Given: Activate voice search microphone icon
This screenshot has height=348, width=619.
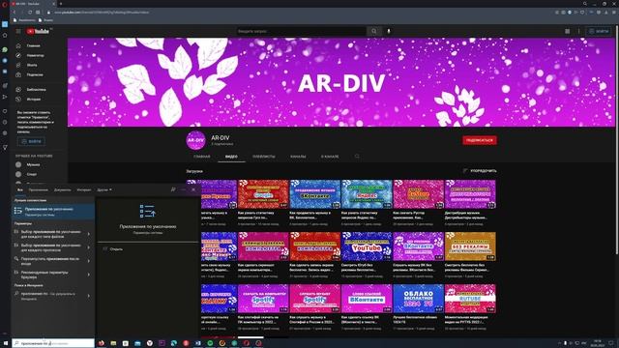Looking at the screenshot, I should (389, 31).
